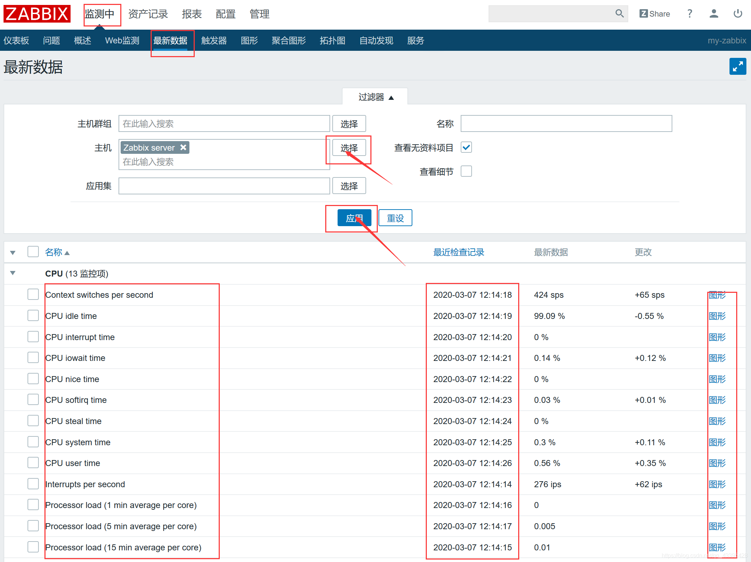Collapse the 过滤器 filter panel
Image resolution: width=751 pixels, height=562 pixels.
point(375,97)
